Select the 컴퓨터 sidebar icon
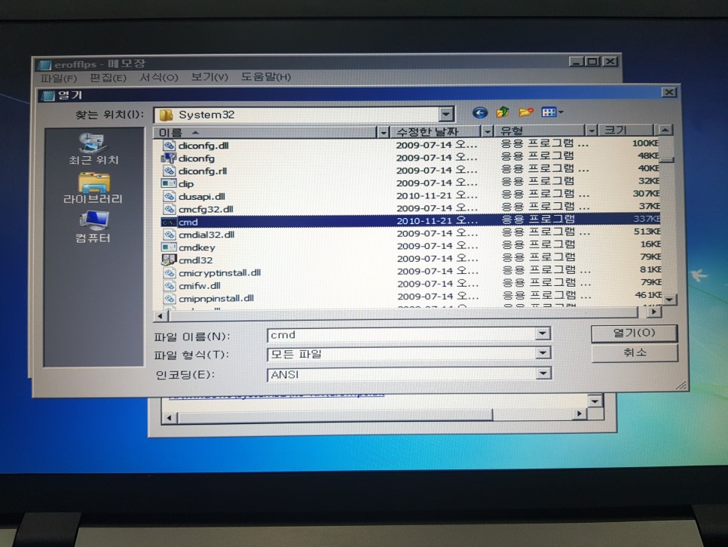The width and height of the screenshot is (728, 547). (93, 221)
